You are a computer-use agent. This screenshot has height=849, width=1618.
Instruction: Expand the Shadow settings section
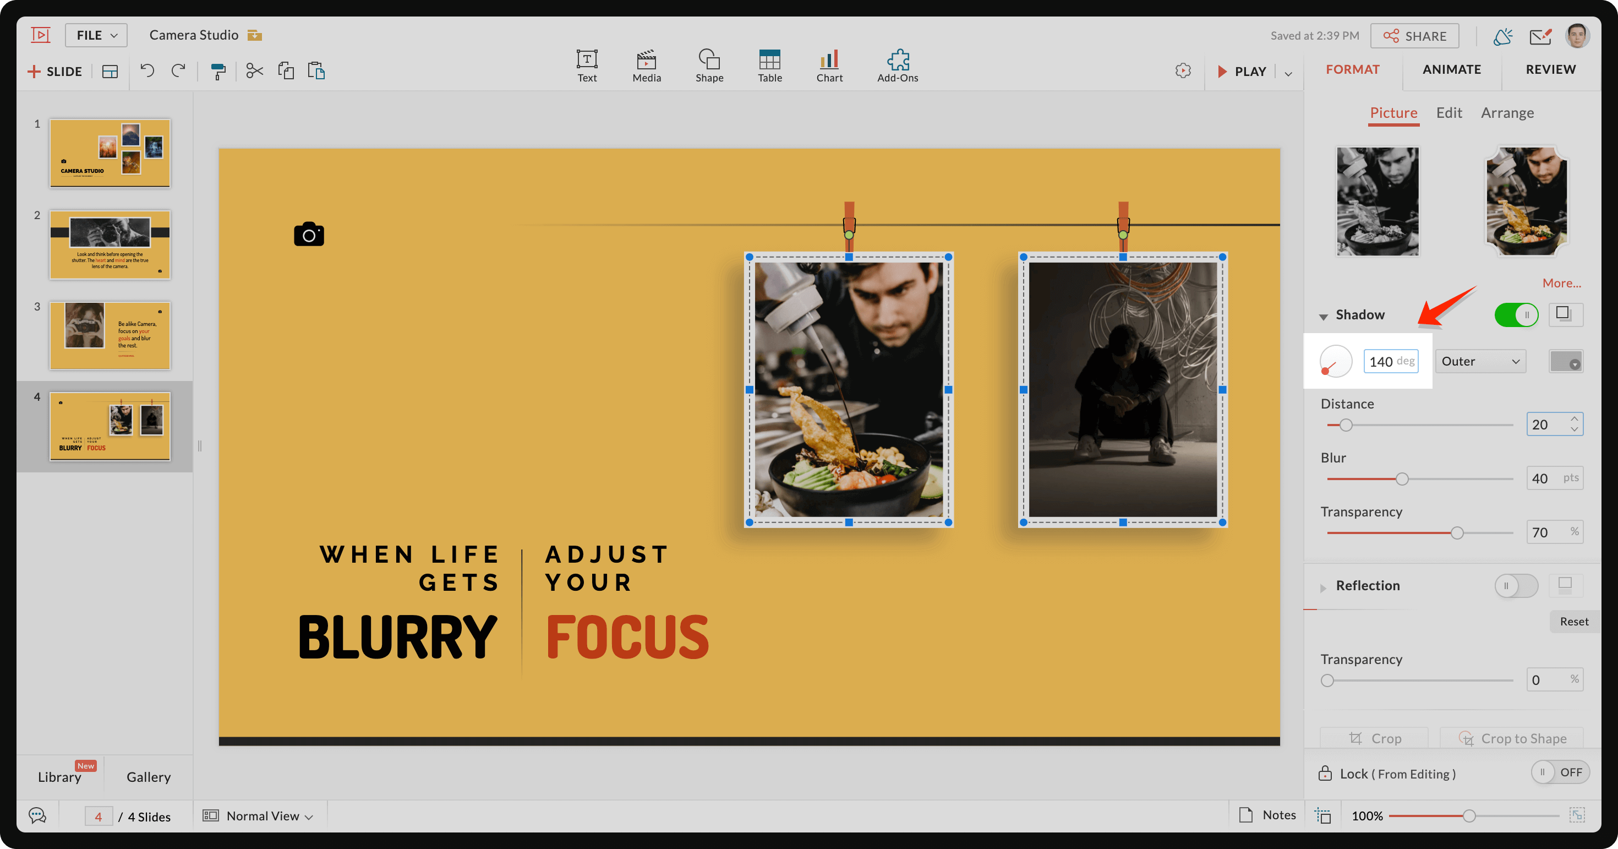coord(1324,314)
